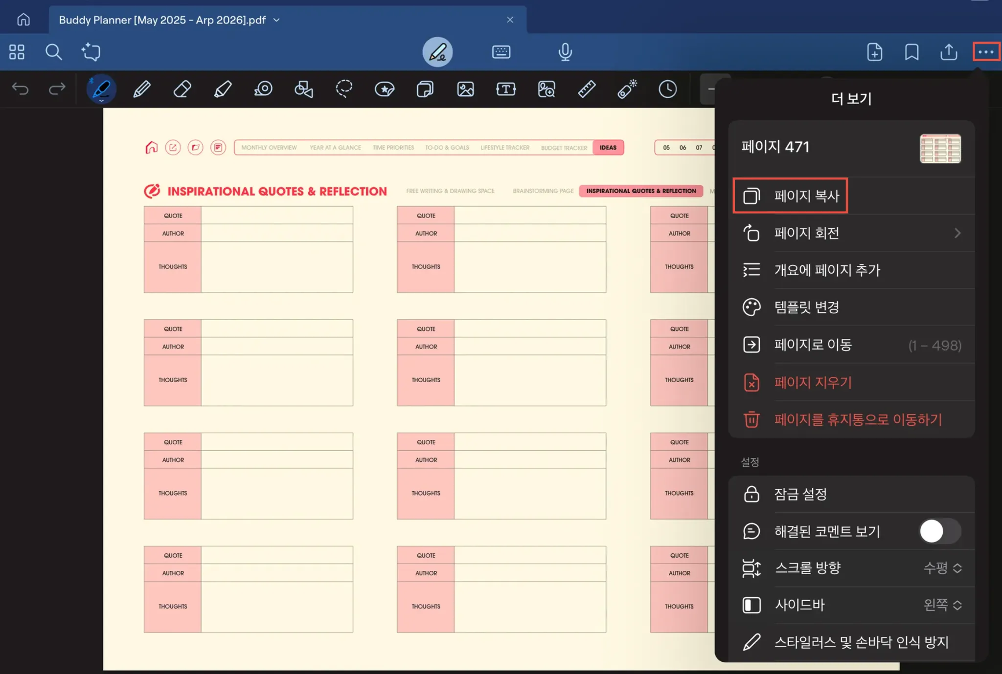The height and width of the screenshot is (674, 1002).
Task: Select the text box tool
Action: (x=505, y=89)
